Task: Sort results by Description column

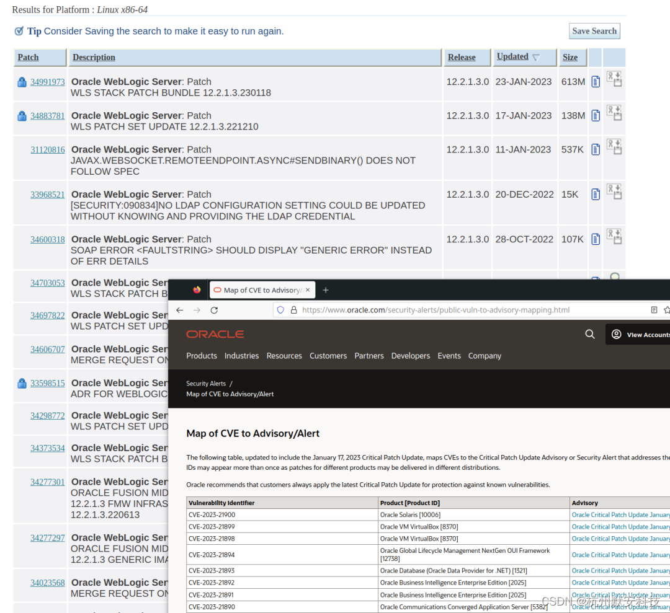Action: tap(94, 57)
